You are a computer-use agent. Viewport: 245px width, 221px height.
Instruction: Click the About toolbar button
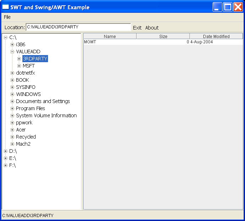coord(152,28)
